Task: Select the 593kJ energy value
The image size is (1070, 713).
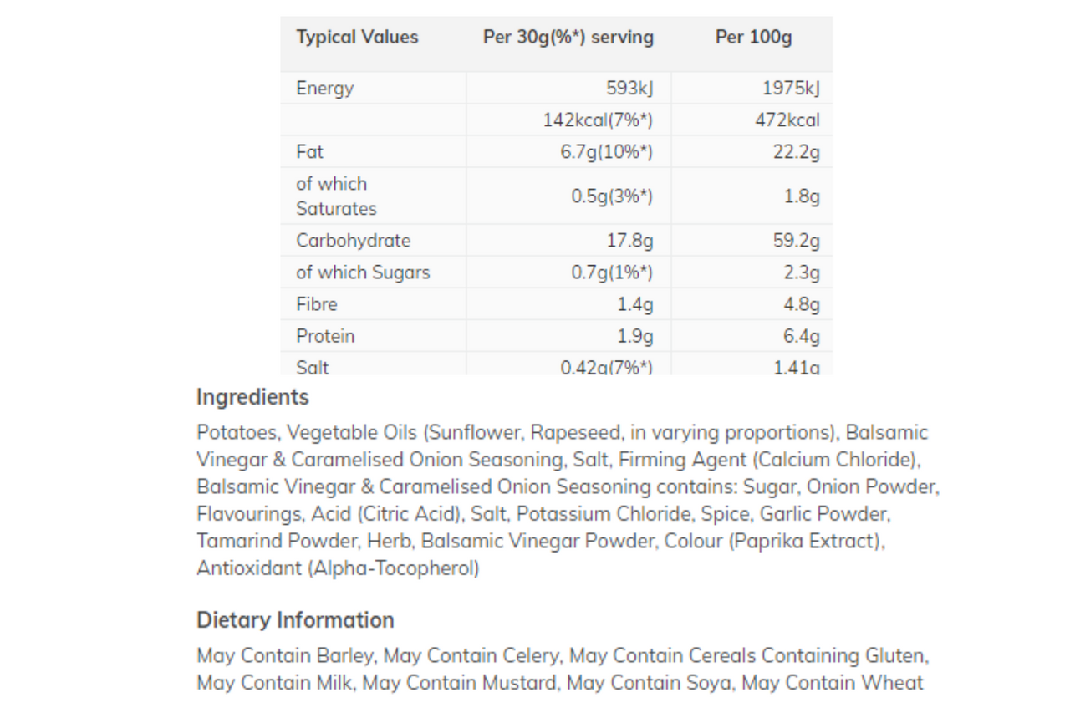Action: [629, 89]
